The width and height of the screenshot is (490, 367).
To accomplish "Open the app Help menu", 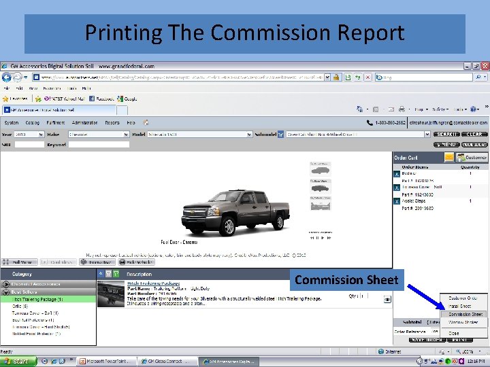I will (131, 122).
